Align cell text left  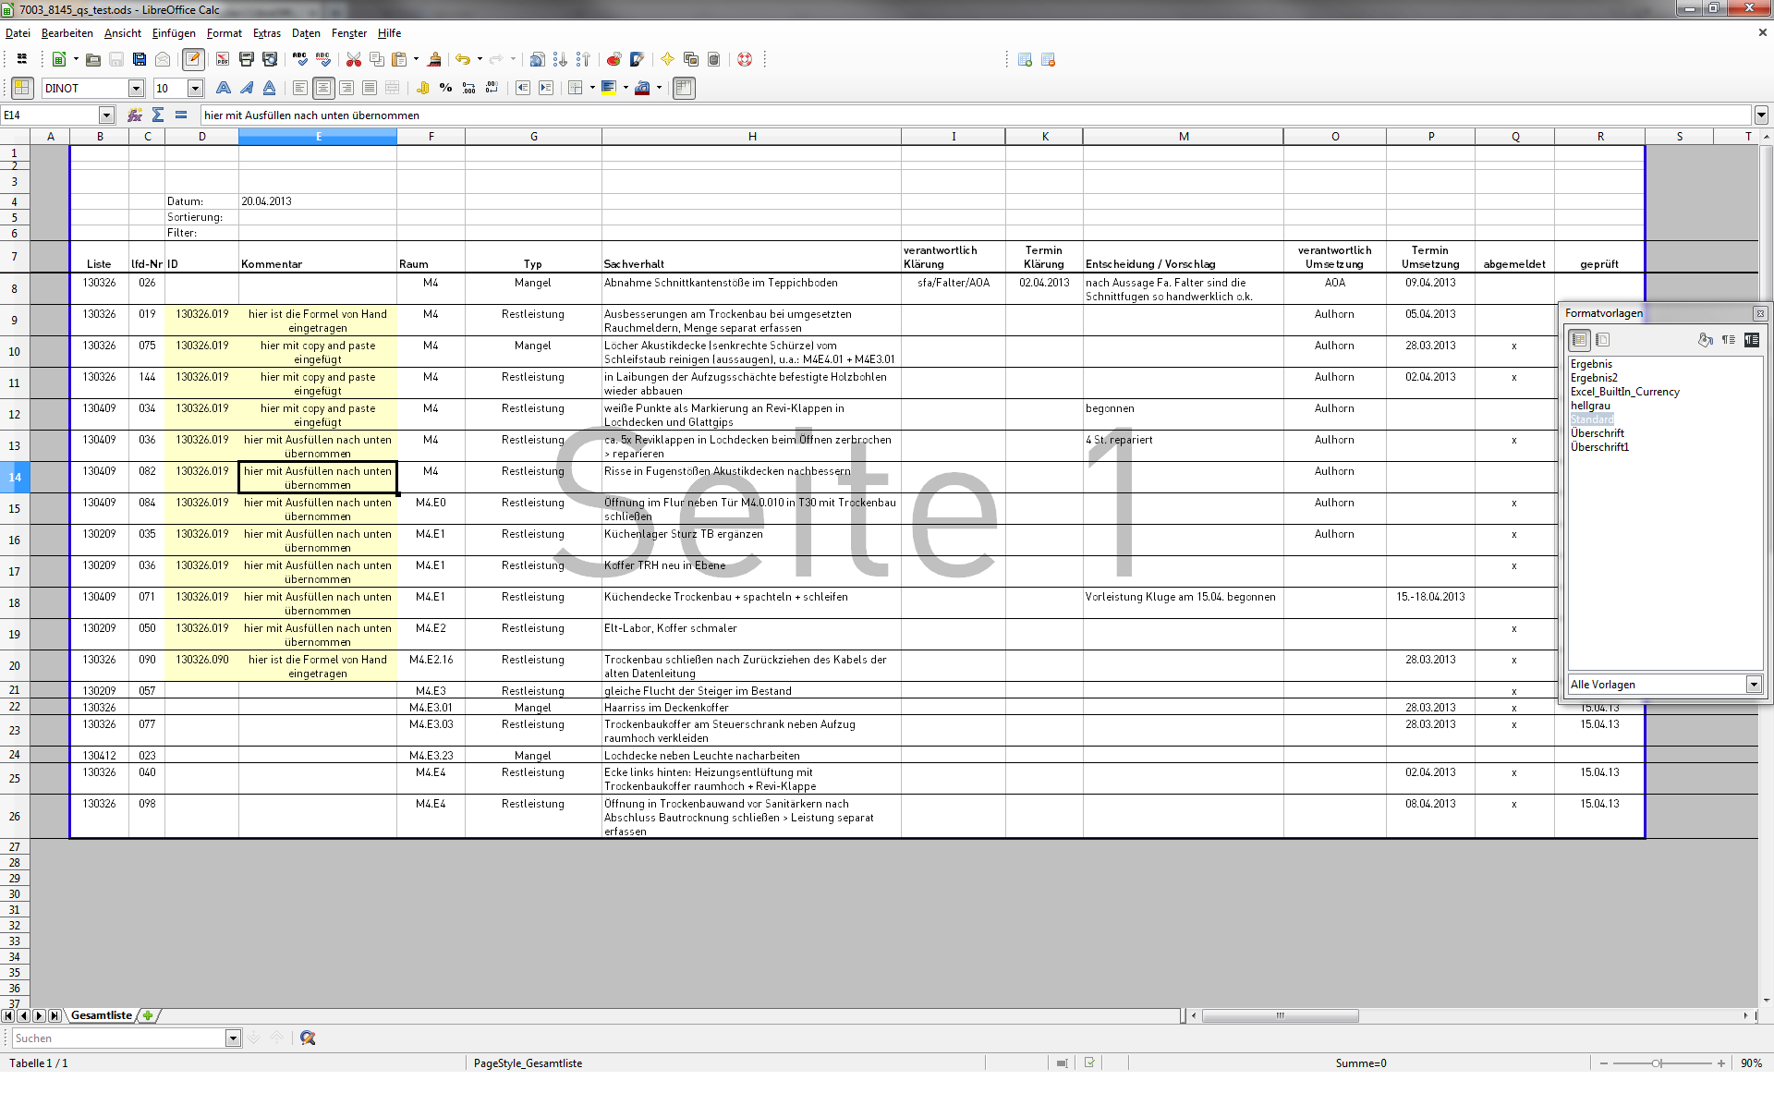(300, 88)
